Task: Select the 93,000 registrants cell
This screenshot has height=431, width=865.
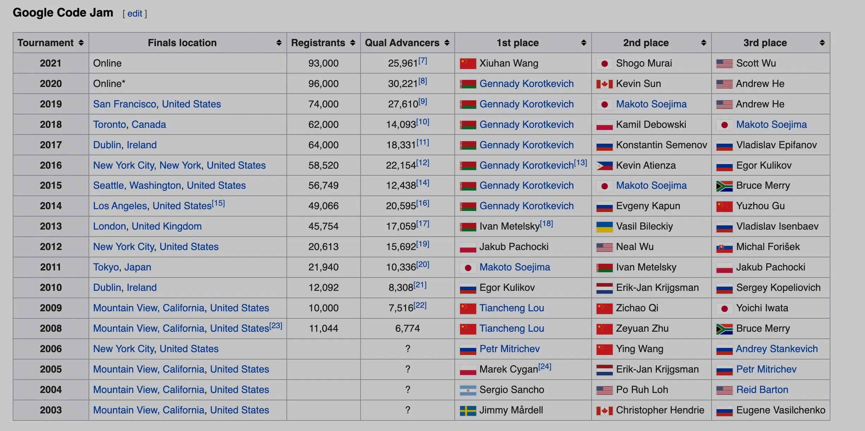Action: [323, 63]
